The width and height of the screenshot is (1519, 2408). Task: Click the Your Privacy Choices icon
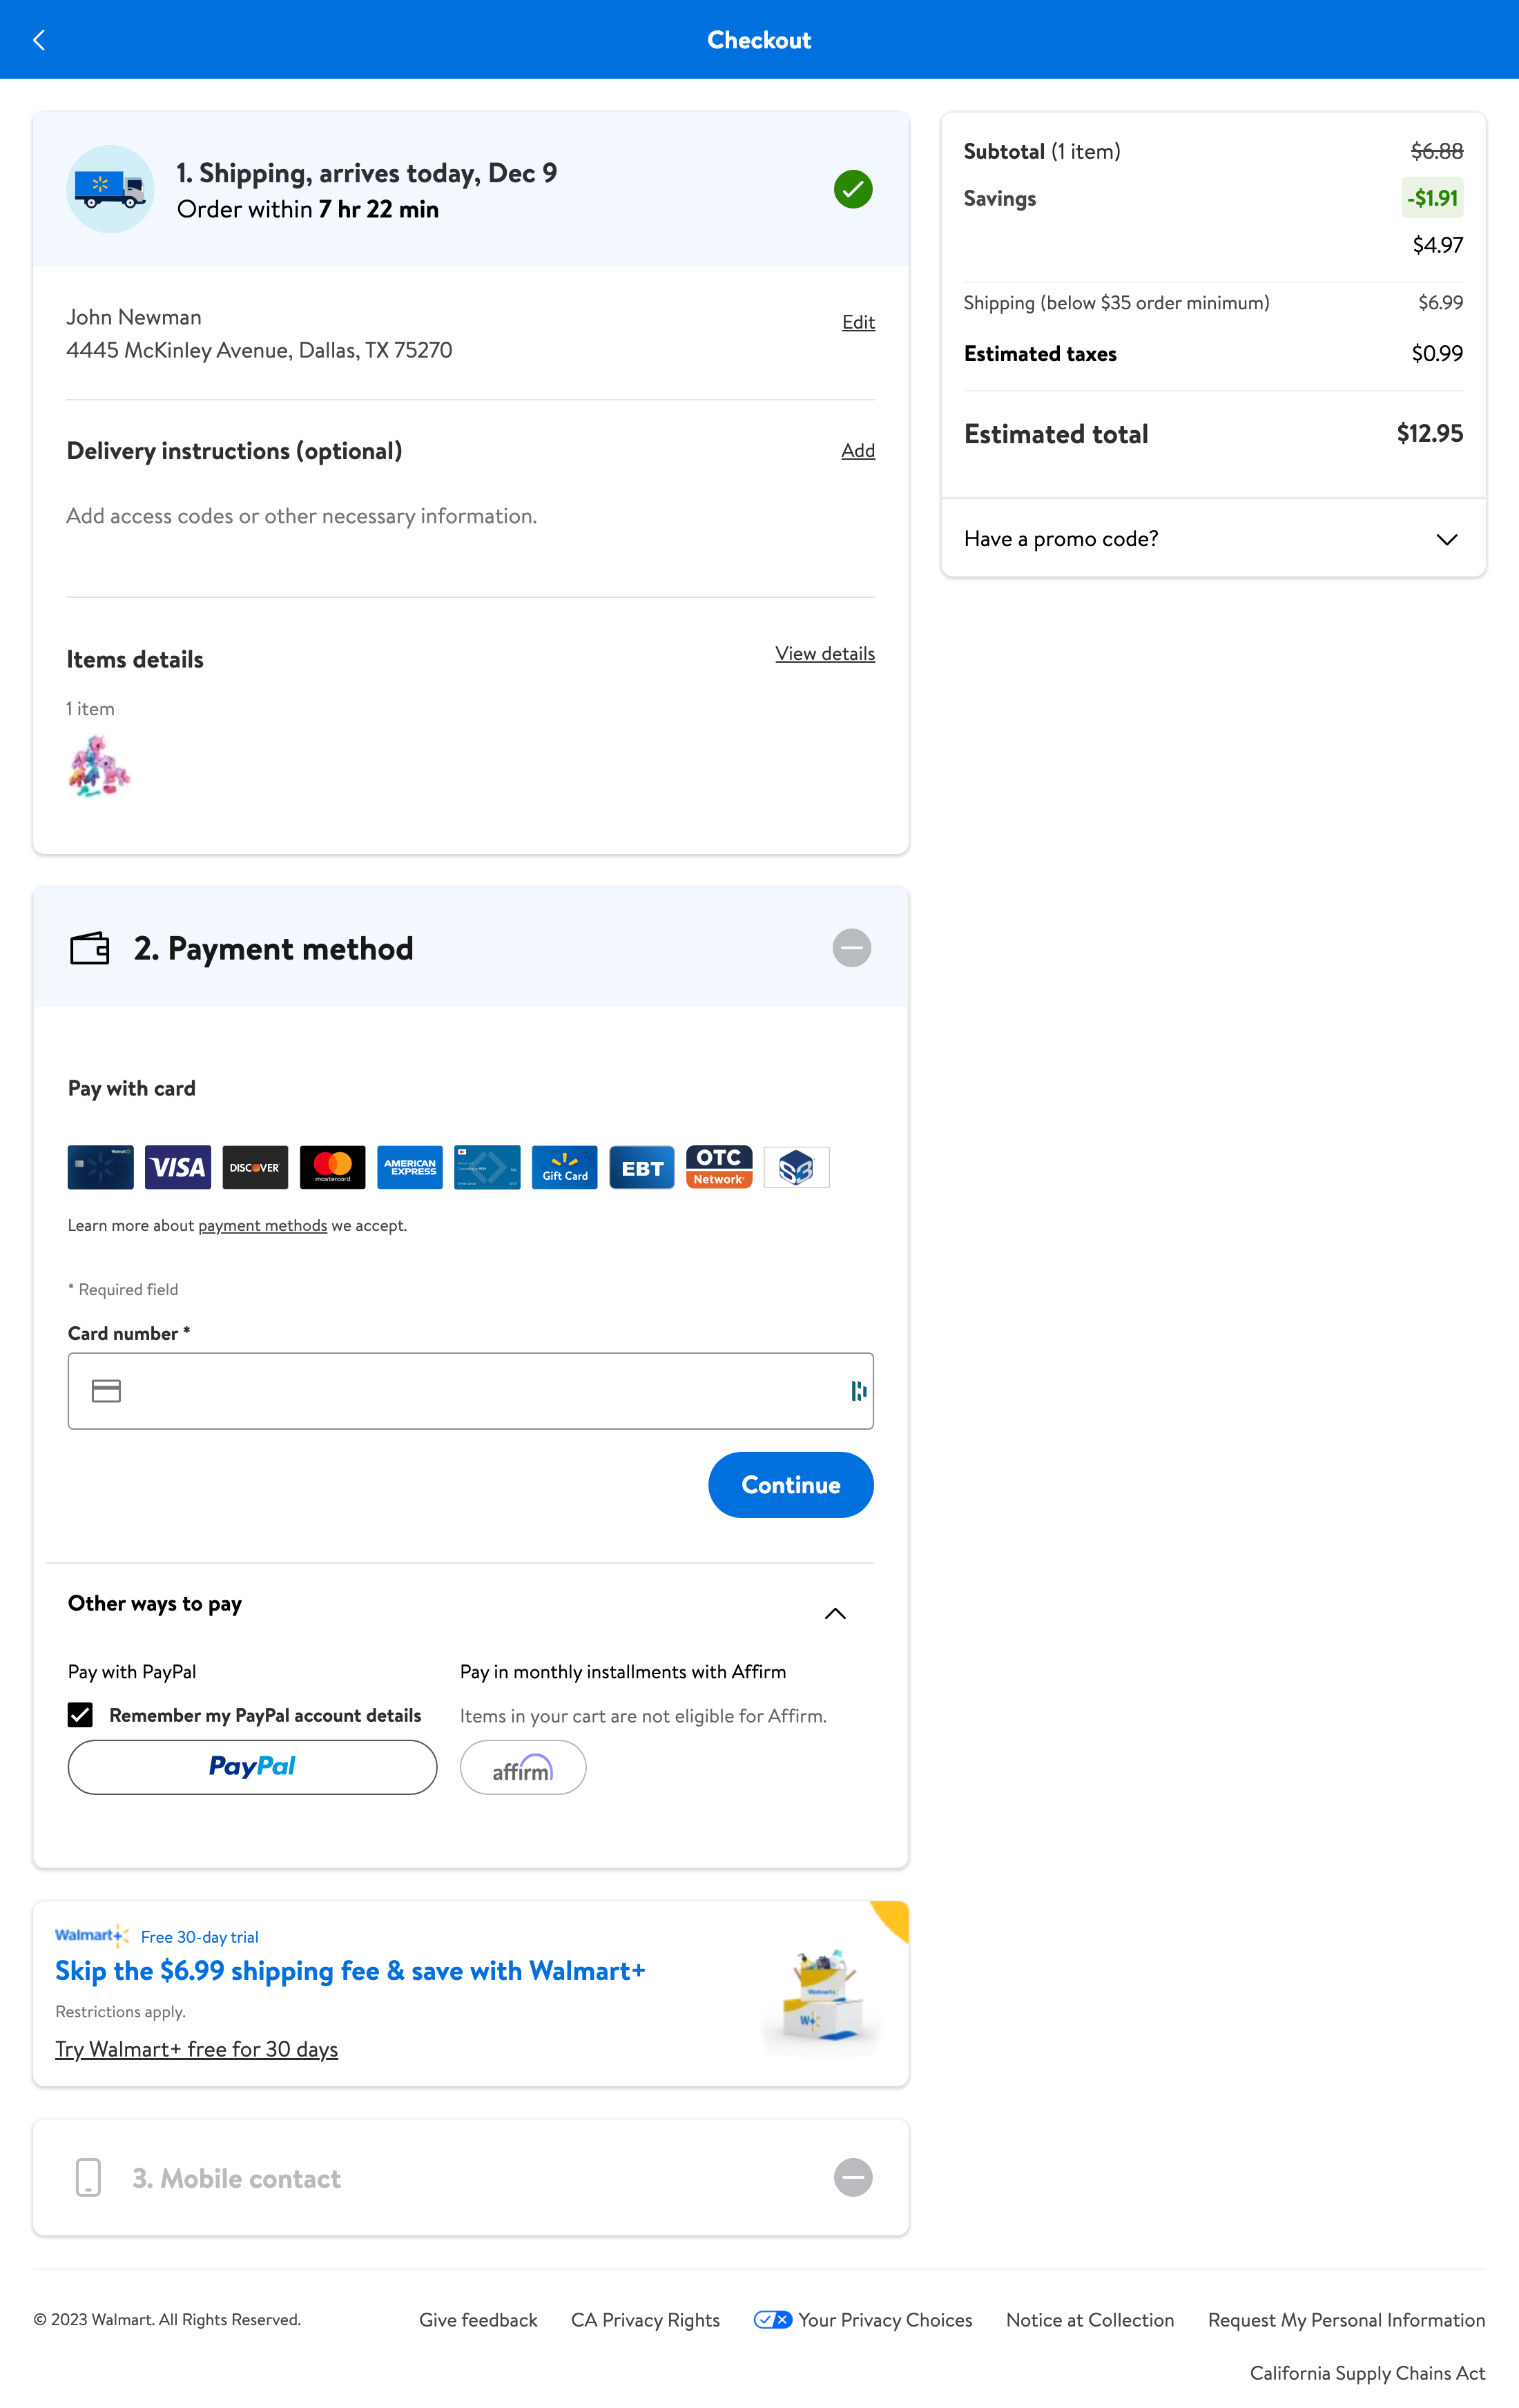[x=772, y=2319]
